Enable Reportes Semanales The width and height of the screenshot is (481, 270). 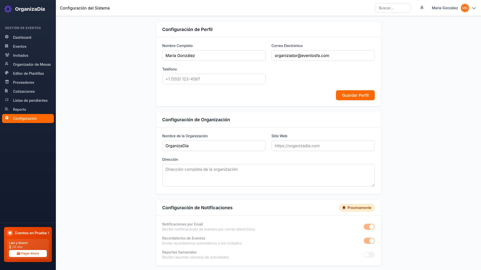click(x=369, y=255)
